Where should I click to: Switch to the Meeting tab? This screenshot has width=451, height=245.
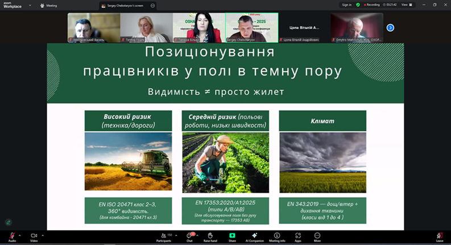click(x=48, y=6)
